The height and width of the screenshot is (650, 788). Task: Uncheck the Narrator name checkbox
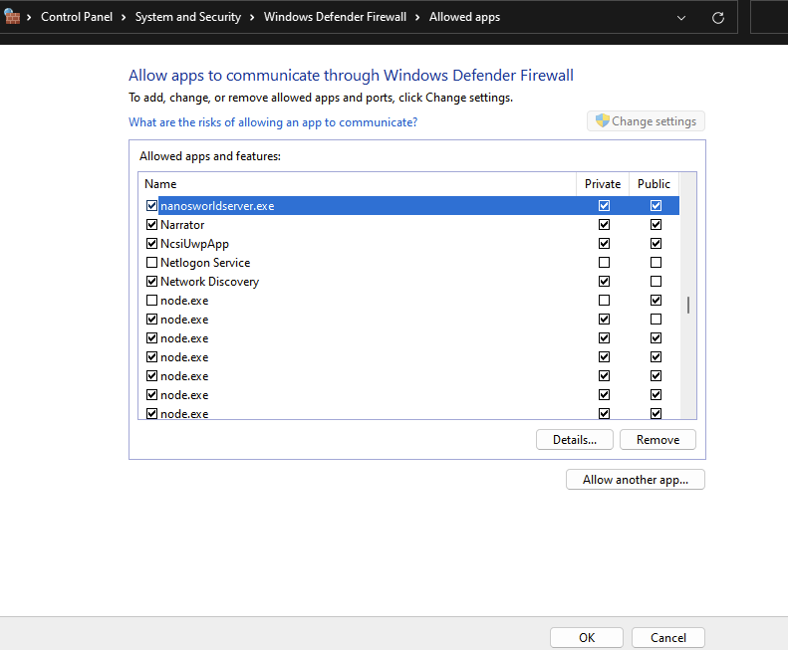coord(151,225)
